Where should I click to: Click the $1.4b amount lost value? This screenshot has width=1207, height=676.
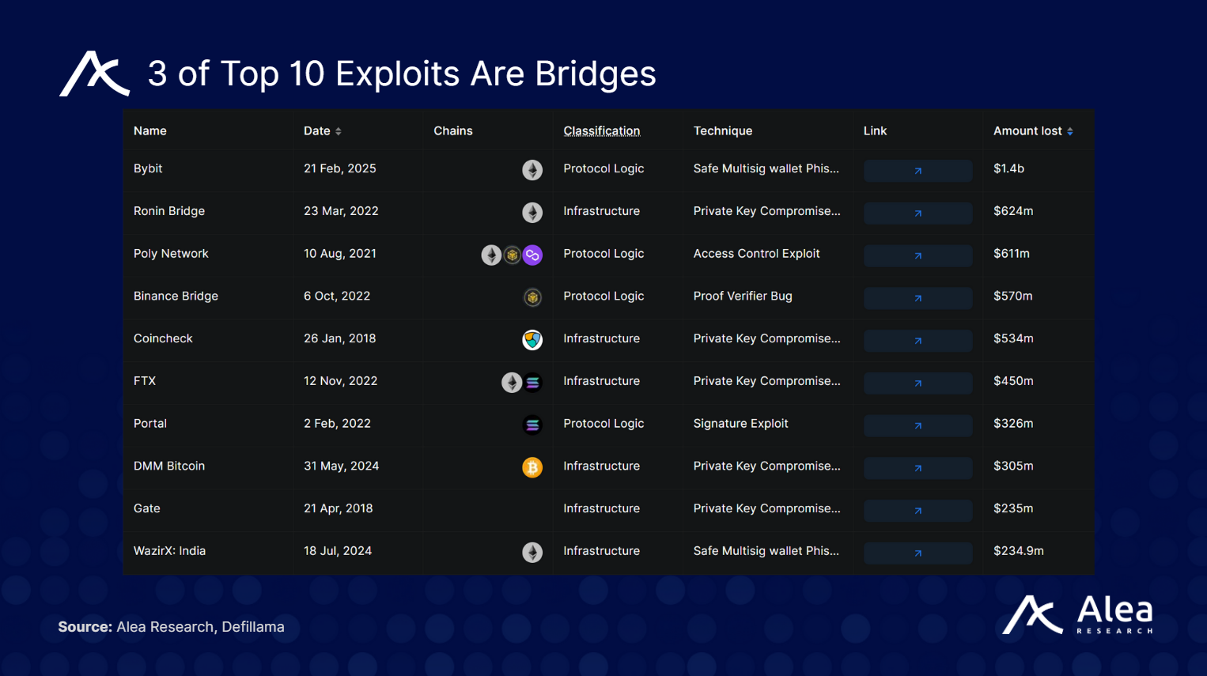tap(1008, 168)
